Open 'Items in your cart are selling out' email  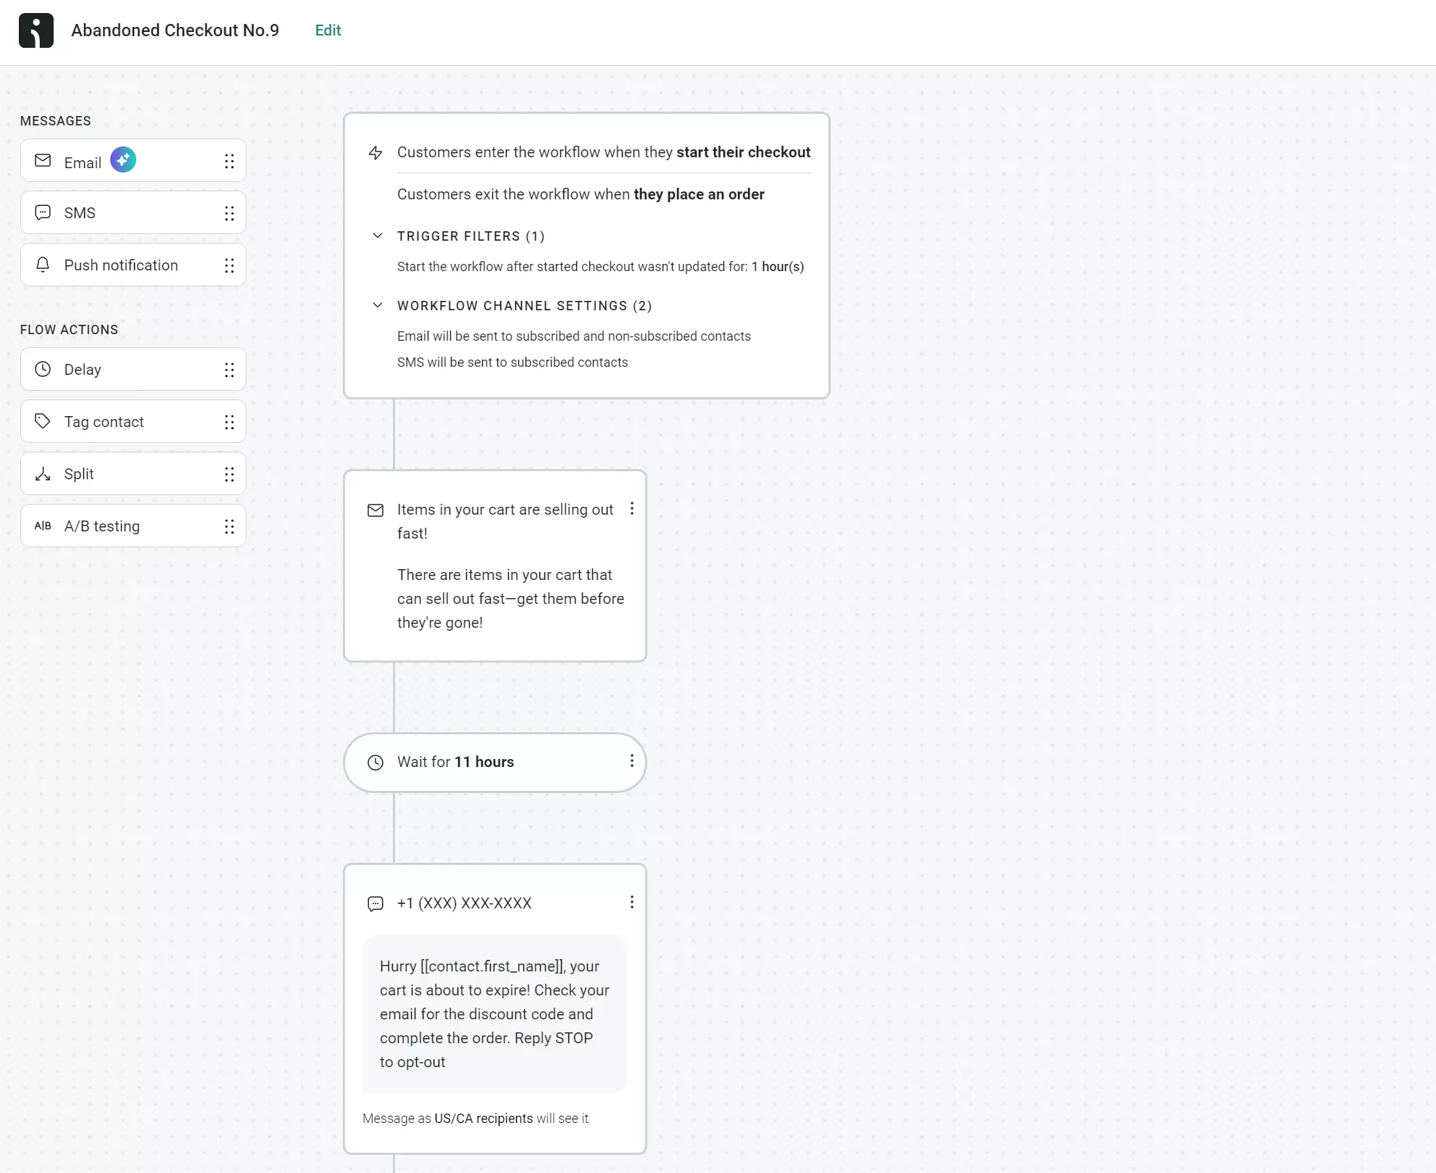coord(505,521)
